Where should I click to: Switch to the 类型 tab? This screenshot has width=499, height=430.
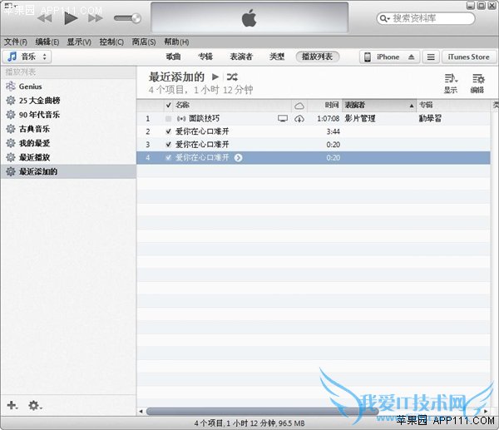coord(277,57)
